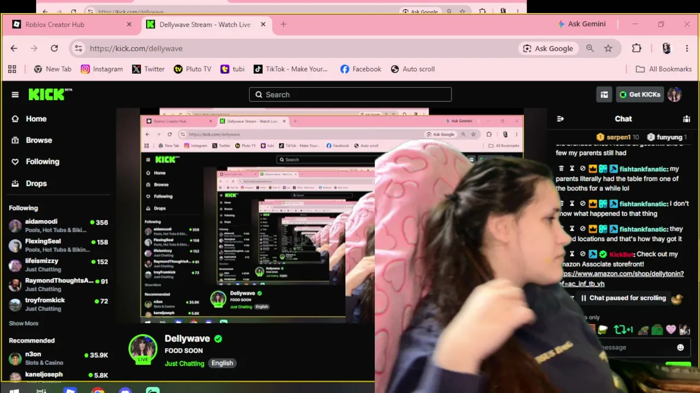Open the Pluto TV bookmark
The width and height of the screenshot is (700, 393).
[192, 69]
